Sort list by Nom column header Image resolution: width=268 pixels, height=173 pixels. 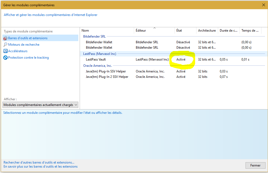(85, 31)
